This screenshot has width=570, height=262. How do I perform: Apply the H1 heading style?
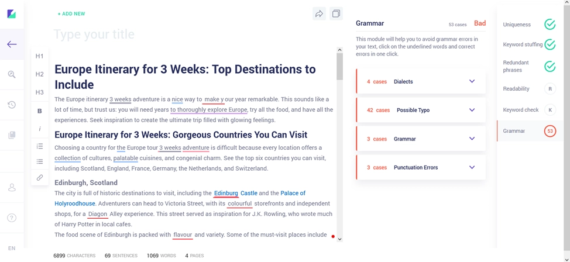pos(40,56)
